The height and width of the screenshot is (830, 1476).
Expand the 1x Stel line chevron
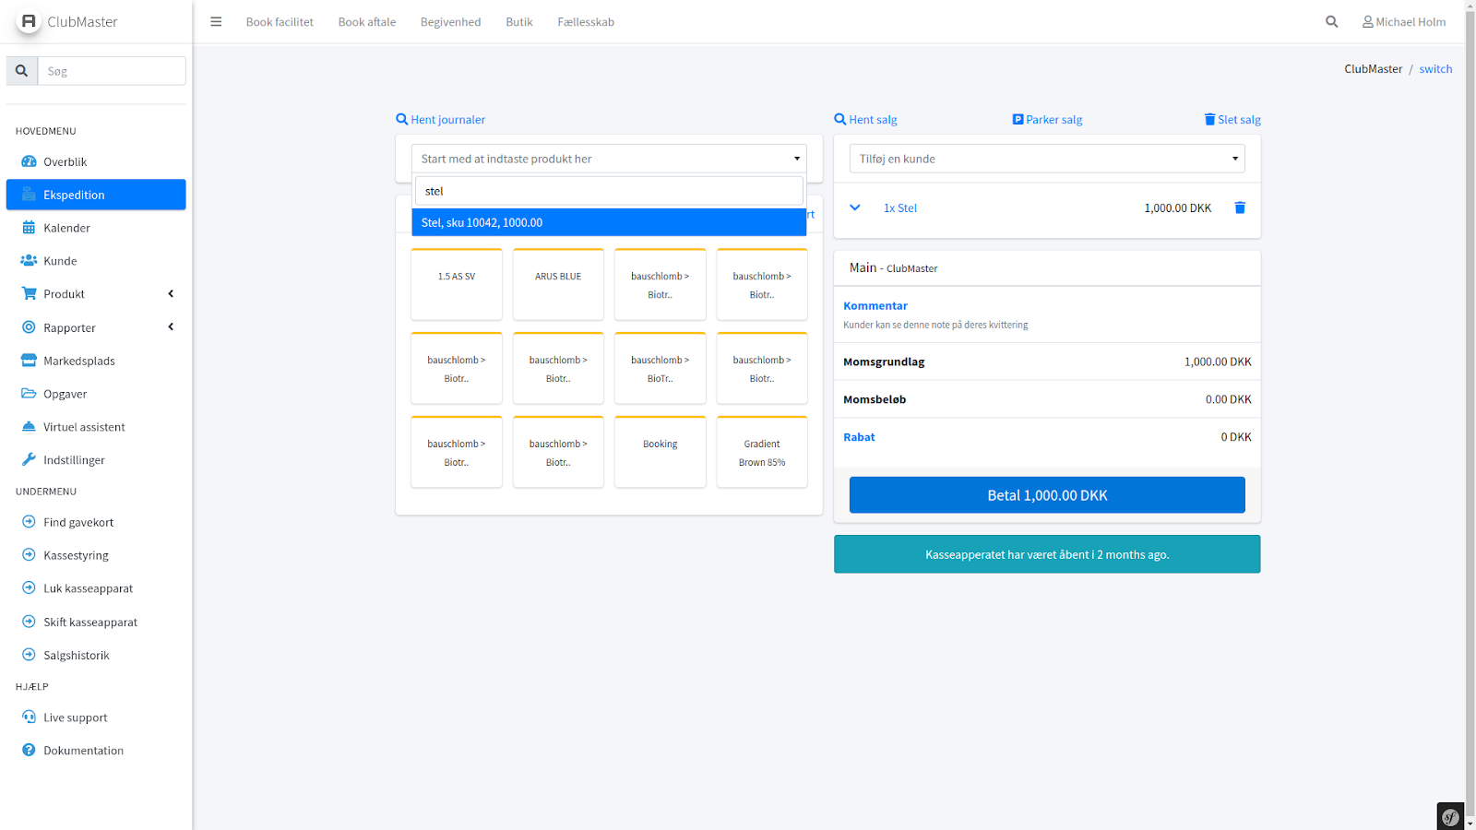coord(855,208)
